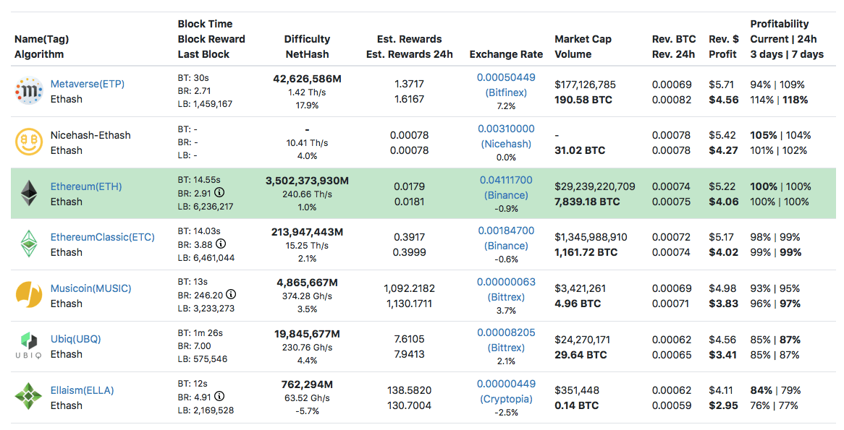Select the Musicoin(MUSIC) link
This screenshot has width=844, height=430.
(90, 288)
